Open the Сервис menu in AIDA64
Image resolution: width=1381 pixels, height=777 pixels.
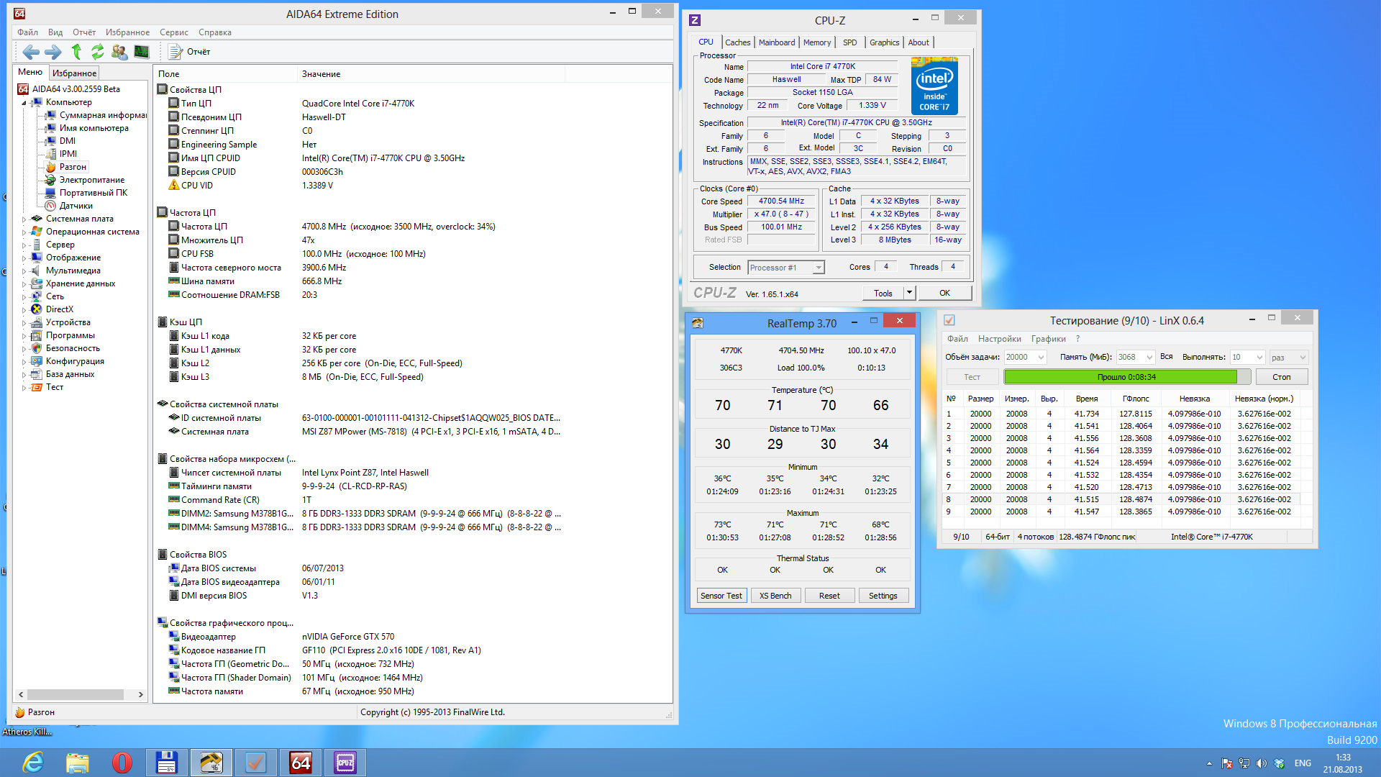pos(173,32)
